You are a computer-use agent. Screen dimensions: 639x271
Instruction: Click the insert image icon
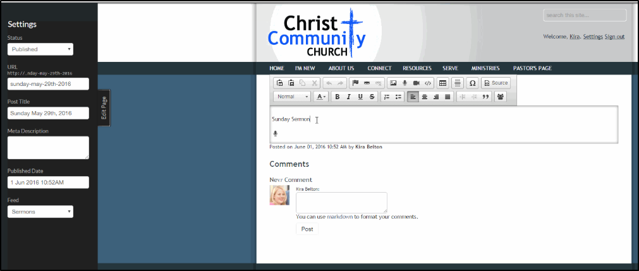[393, 83]
